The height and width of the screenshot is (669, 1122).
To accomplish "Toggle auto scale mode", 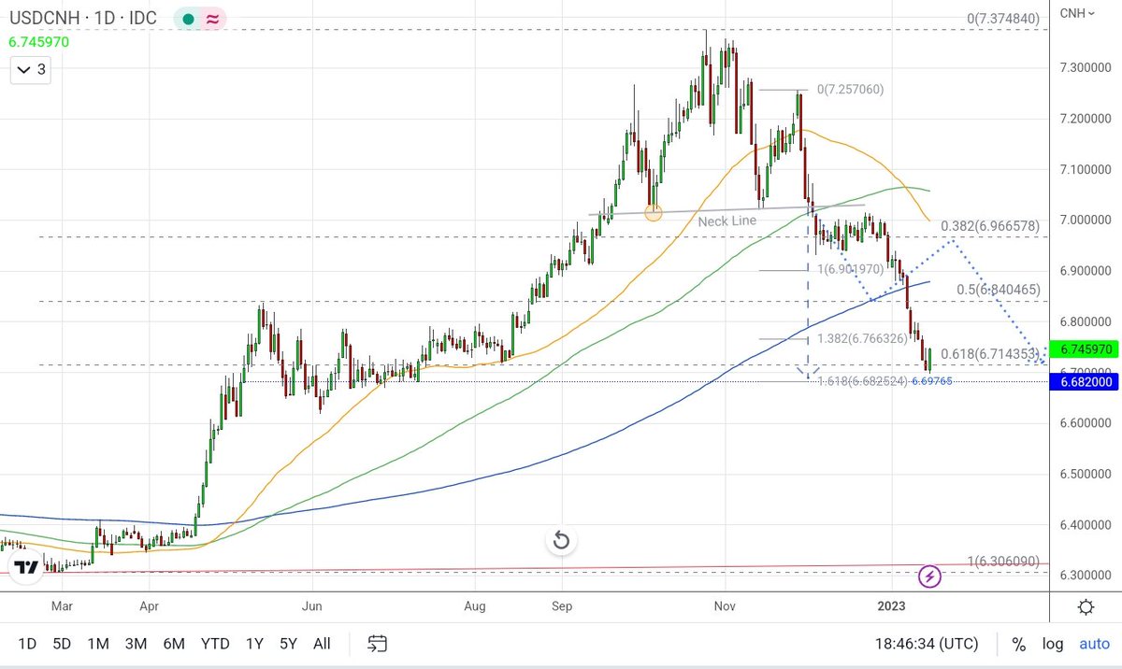I will [x=1094, y=644].
